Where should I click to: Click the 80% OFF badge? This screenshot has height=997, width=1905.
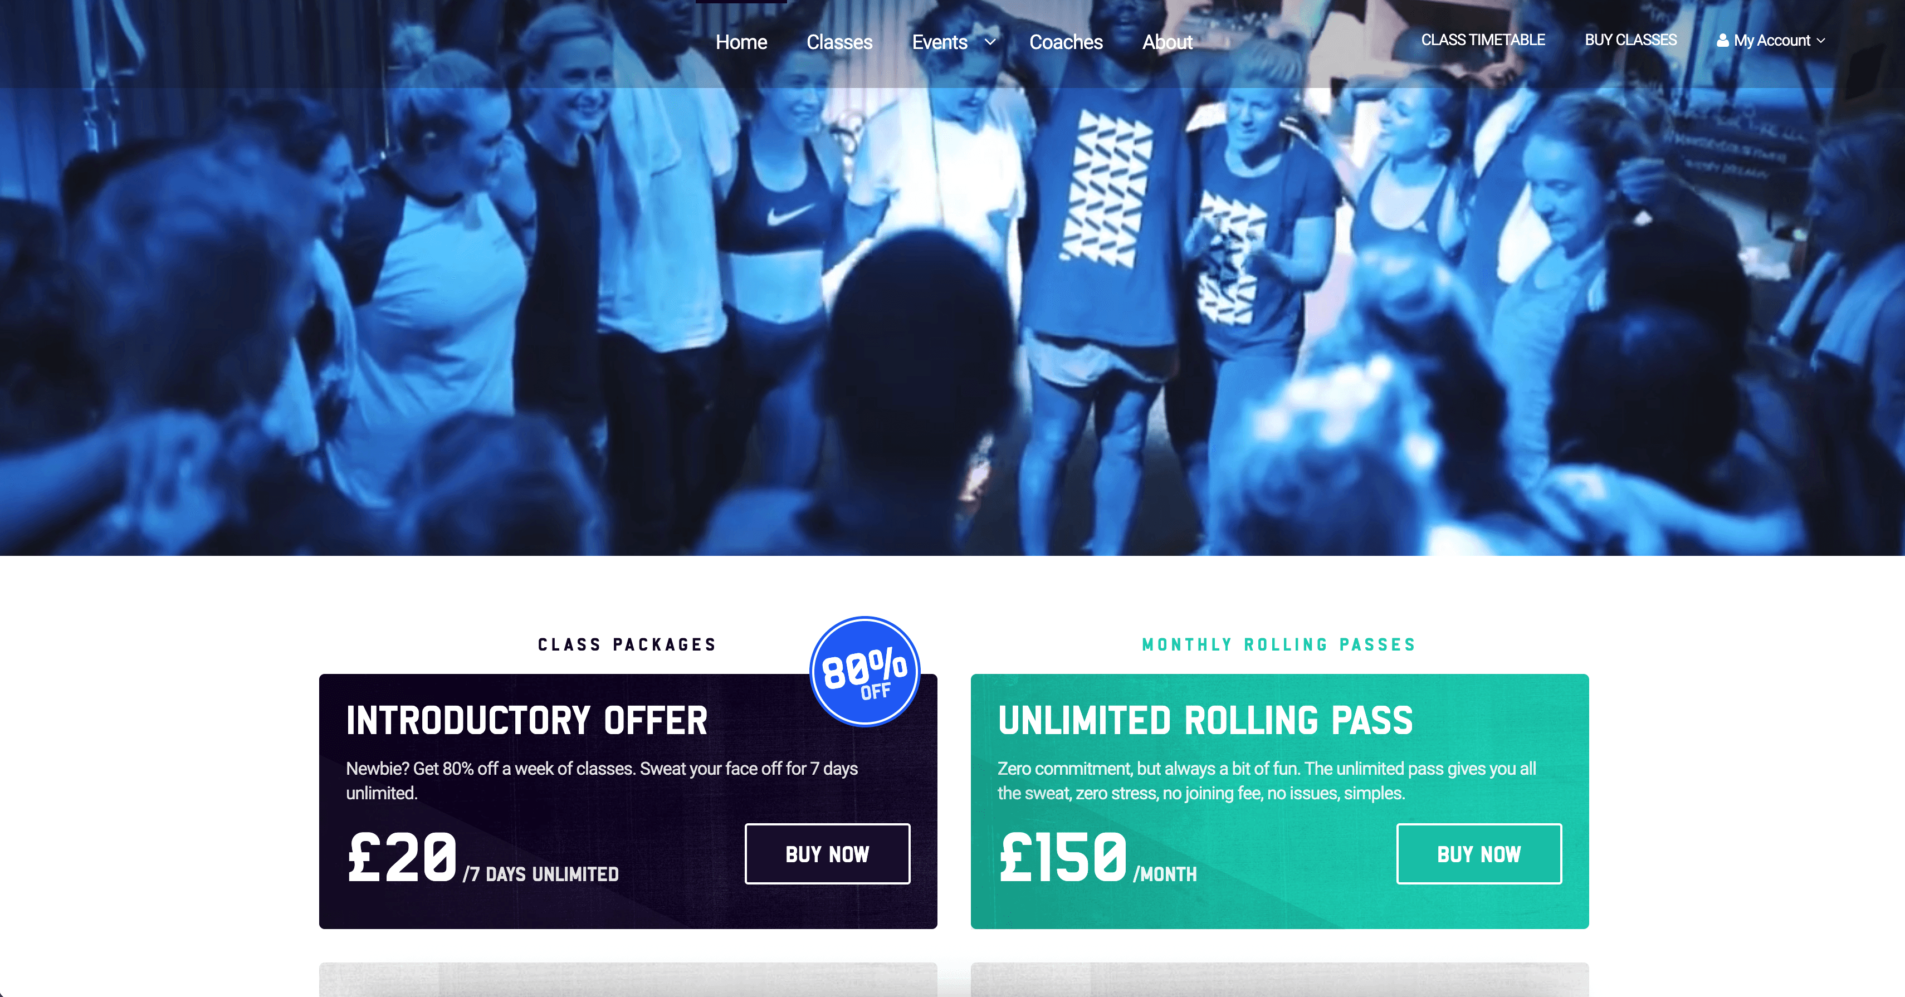click(x=864, y=672)
